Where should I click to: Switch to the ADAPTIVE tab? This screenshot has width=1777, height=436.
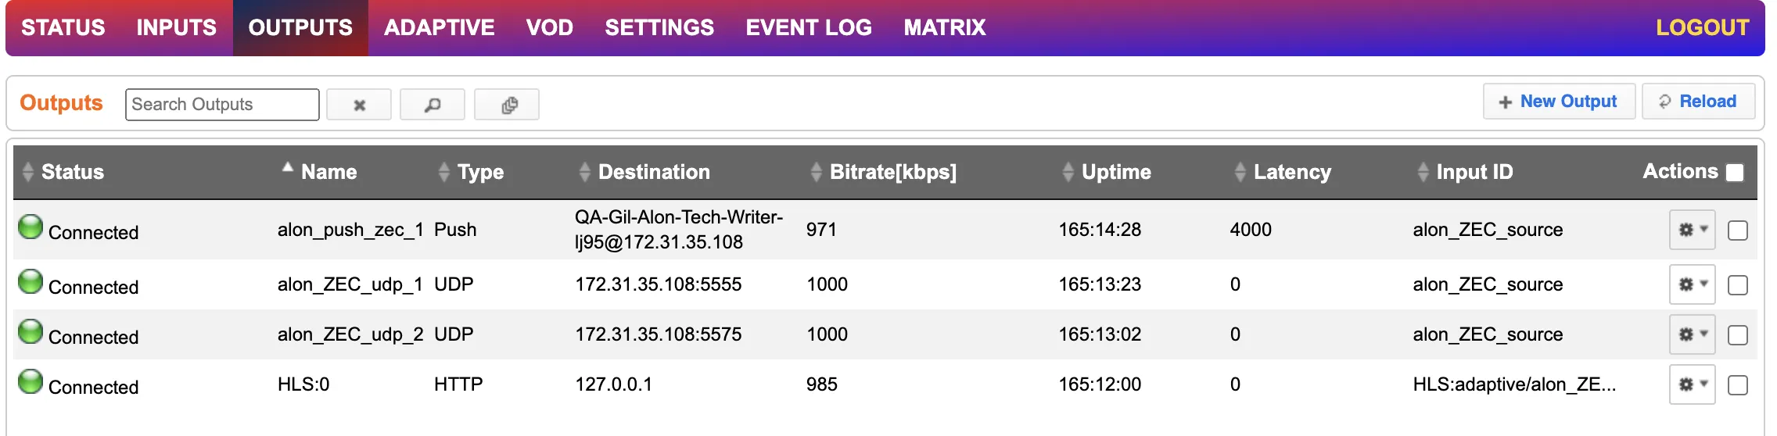(440, 28)
